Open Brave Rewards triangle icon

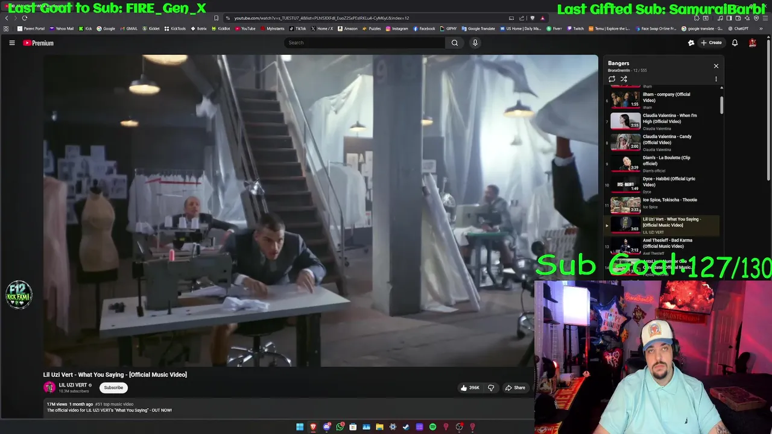coord(542,18)
